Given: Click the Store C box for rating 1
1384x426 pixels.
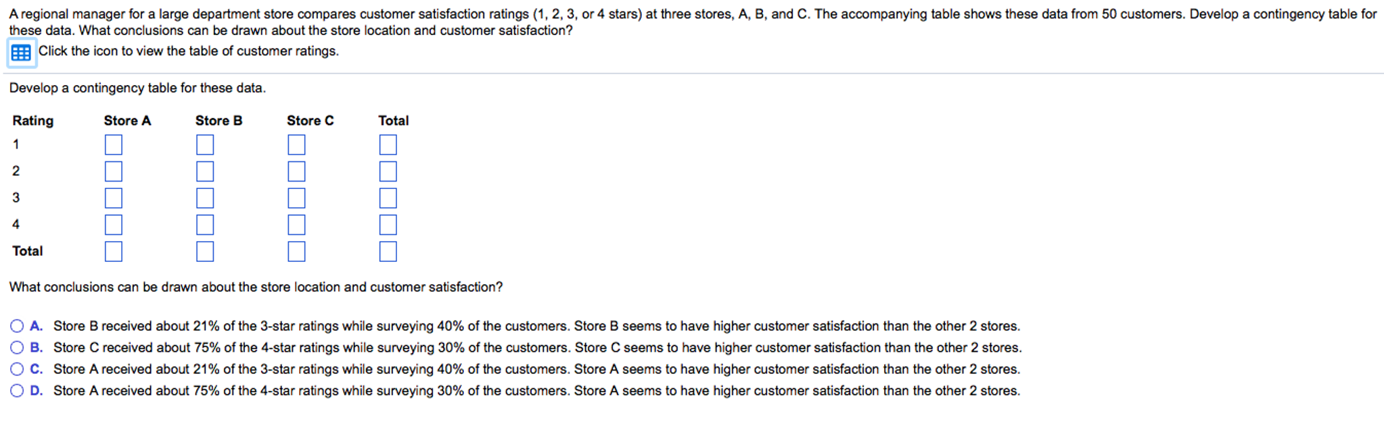Looking at the screenshot, I should tap(296, 144).
